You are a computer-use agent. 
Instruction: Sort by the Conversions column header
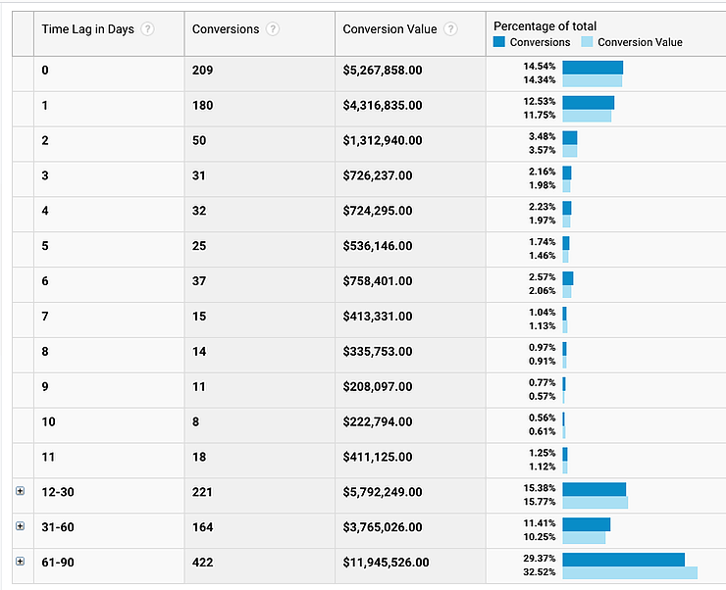coord(226,29)
